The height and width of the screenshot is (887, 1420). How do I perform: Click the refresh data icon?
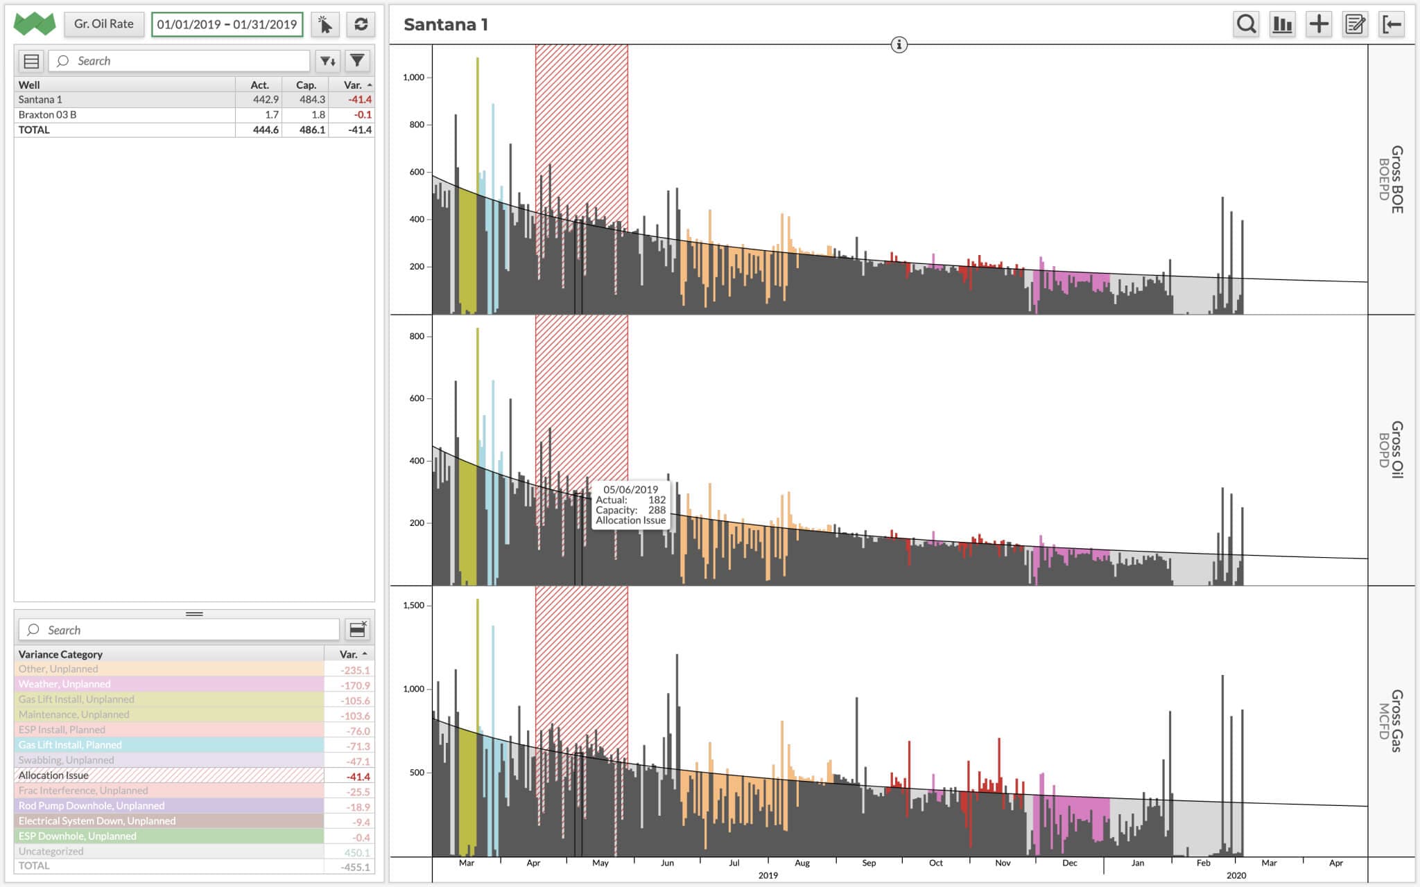361,25
